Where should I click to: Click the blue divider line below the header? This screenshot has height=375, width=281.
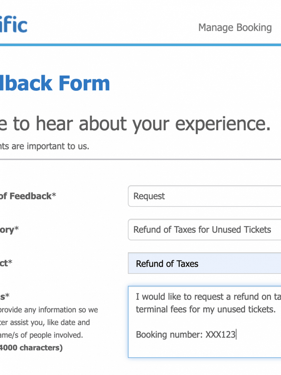click(x=140, y=45)
